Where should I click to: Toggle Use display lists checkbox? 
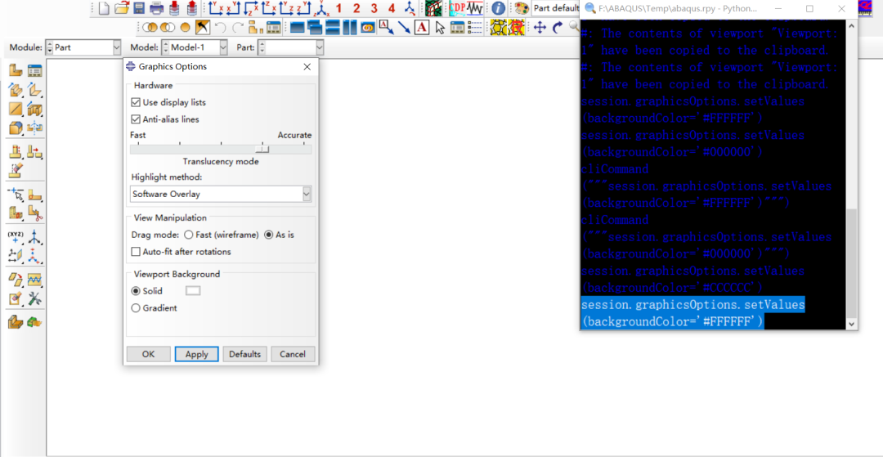(x=135, y=102)
